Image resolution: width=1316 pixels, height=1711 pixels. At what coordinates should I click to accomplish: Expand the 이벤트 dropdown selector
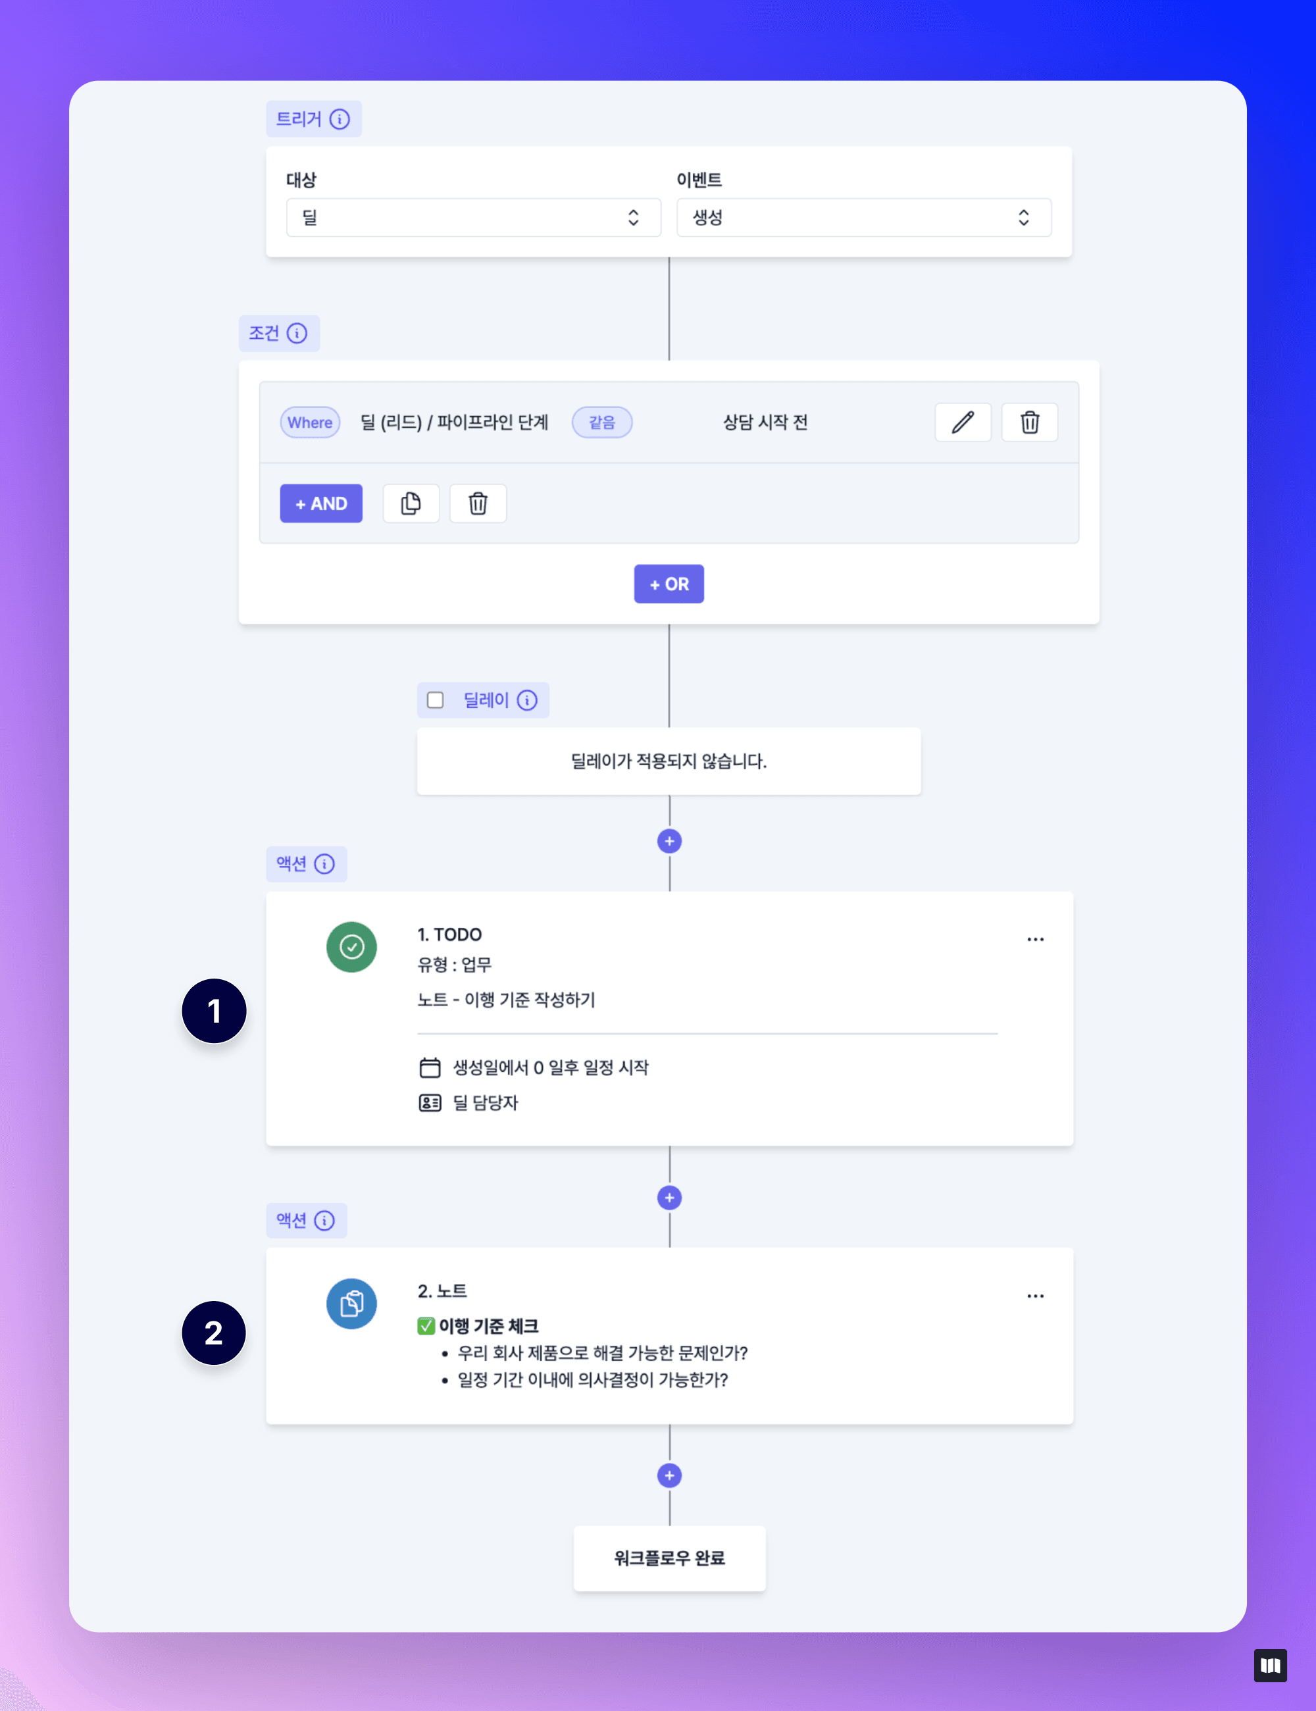pyautogui.click(x=861, y=217)
